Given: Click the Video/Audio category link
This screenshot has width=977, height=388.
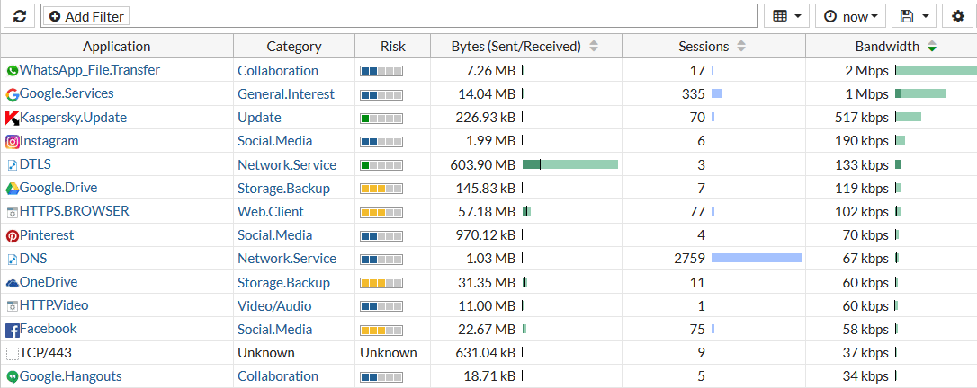Looking at the screenshot, I should [x=274, y=306].
